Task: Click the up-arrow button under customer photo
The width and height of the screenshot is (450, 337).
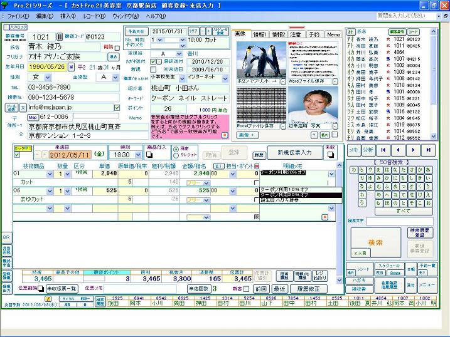Action: [314, 135]
